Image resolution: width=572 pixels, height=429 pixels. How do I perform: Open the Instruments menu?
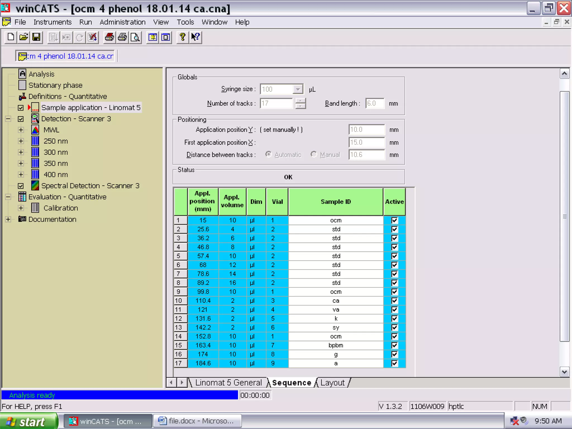pos(53,22)
